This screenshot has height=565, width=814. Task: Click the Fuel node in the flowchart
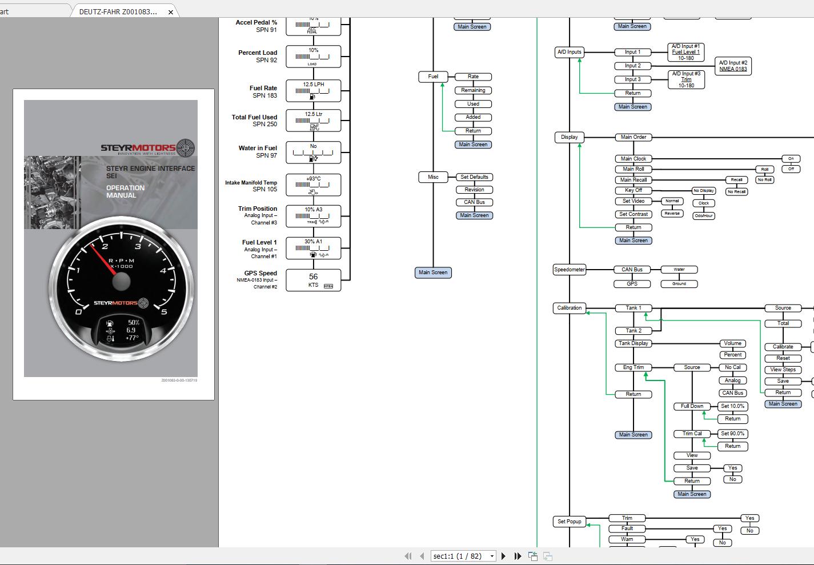(433, 77)
